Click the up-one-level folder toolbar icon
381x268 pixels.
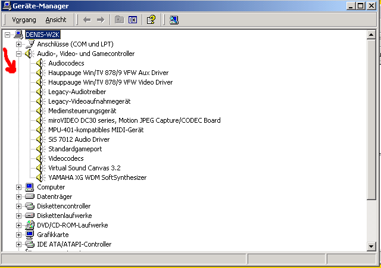(120, 20)
